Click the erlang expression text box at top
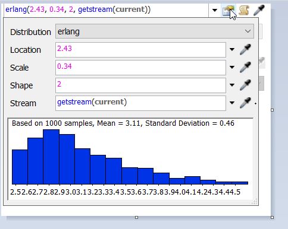The image size is (288, 229). point(106,10)
